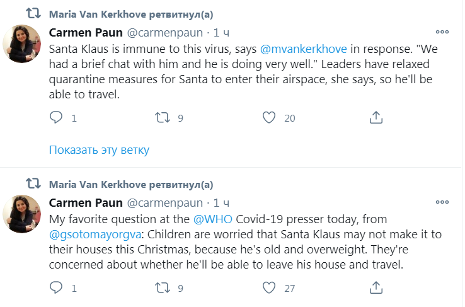Share the first Carmen Paun tweet
The height and width of the screenshot is (307, 465).
pos(376,117)
